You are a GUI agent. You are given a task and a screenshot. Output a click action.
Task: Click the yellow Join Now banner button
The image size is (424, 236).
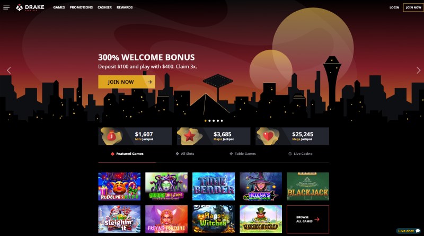(127, 82)
